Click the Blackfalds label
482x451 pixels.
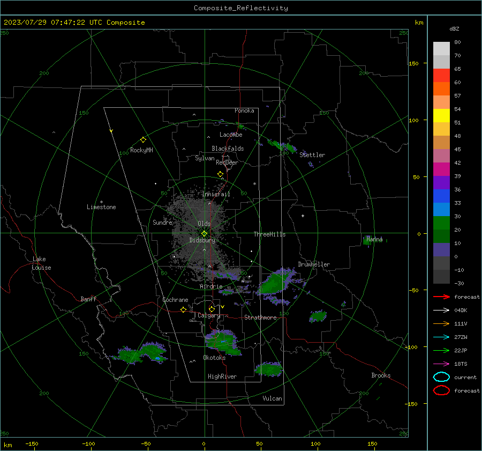click(x=228, y=149)
